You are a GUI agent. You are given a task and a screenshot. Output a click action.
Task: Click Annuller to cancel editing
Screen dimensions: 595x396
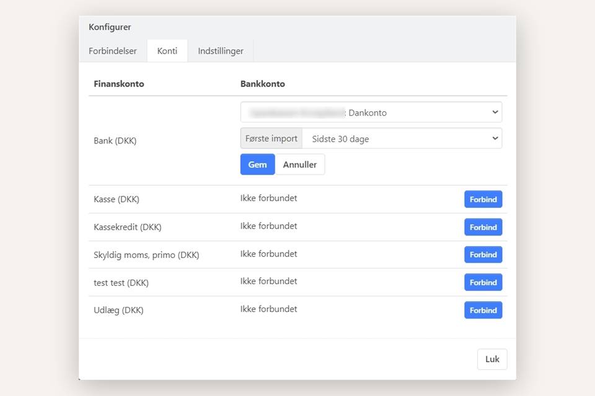click(x=299, y=165)
